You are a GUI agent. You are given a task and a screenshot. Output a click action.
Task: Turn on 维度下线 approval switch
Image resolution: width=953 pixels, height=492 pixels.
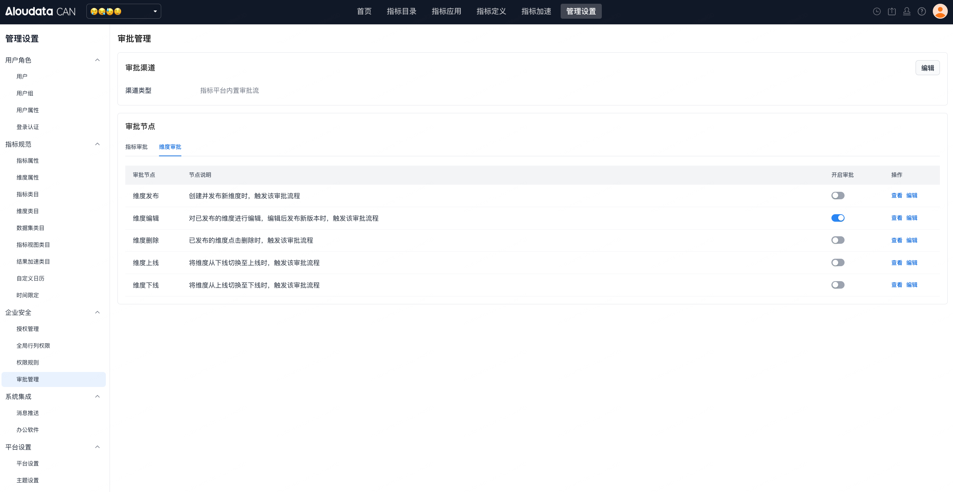(x=838, y=285)
